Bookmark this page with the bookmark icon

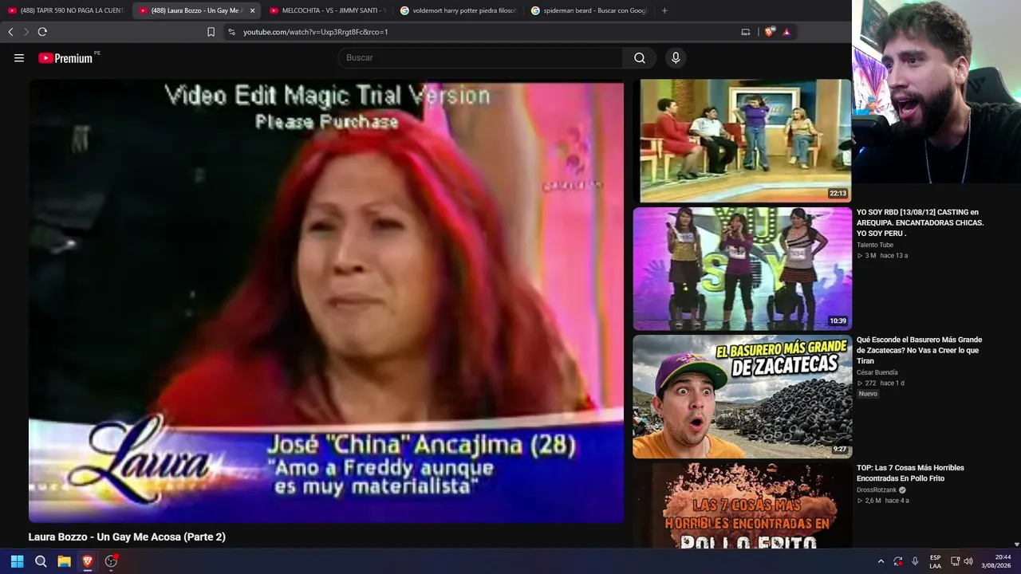click(x=211, y=32)
